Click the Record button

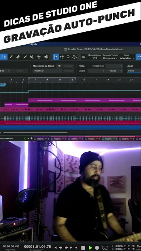pyautogui.click(x=97, y=248)
